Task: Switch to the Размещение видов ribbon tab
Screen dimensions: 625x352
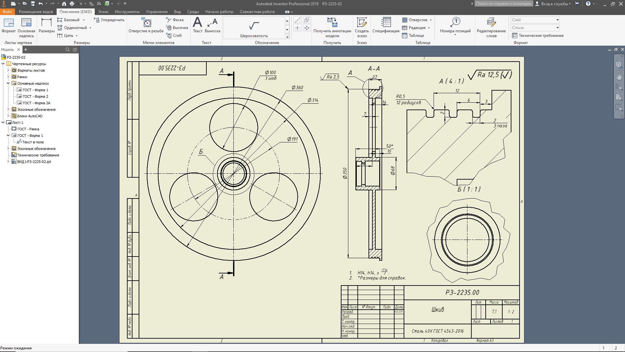Action: (36, 12)
